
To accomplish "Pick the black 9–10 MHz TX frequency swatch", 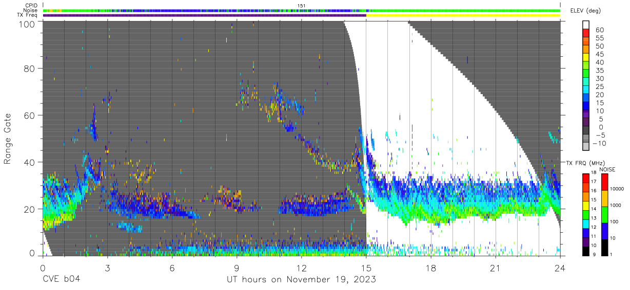I will pos(585,251).
